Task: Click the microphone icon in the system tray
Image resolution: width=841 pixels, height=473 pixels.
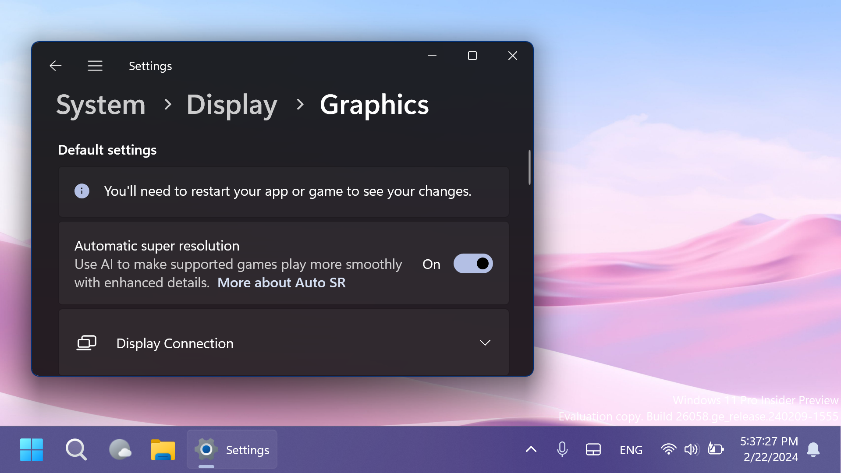Action: pos(562,449)
